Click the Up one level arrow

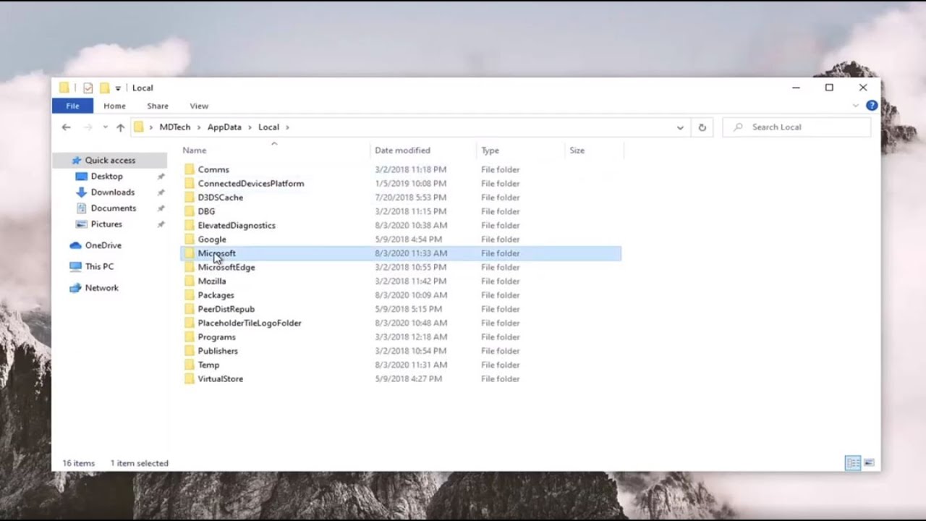pyautogui.click(x=120, y=127)
